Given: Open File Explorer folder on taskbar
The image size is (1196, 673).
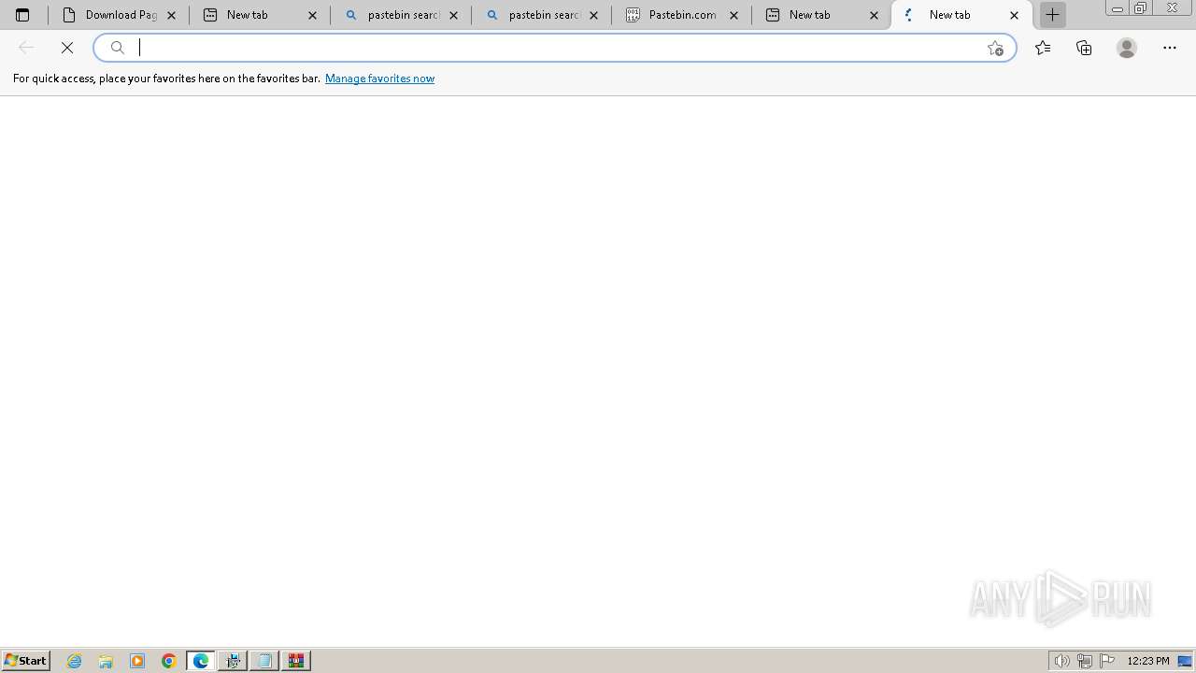Looking at the screenshot, I should tap(106, 661).
